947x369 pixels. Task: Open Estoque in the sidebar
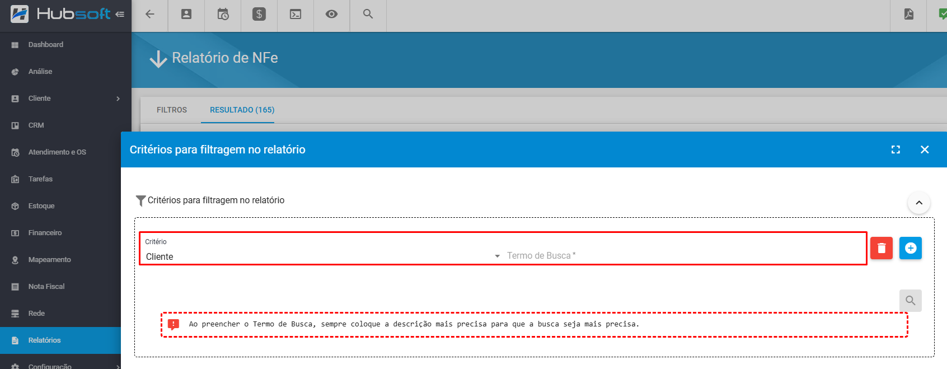(60, 206)
